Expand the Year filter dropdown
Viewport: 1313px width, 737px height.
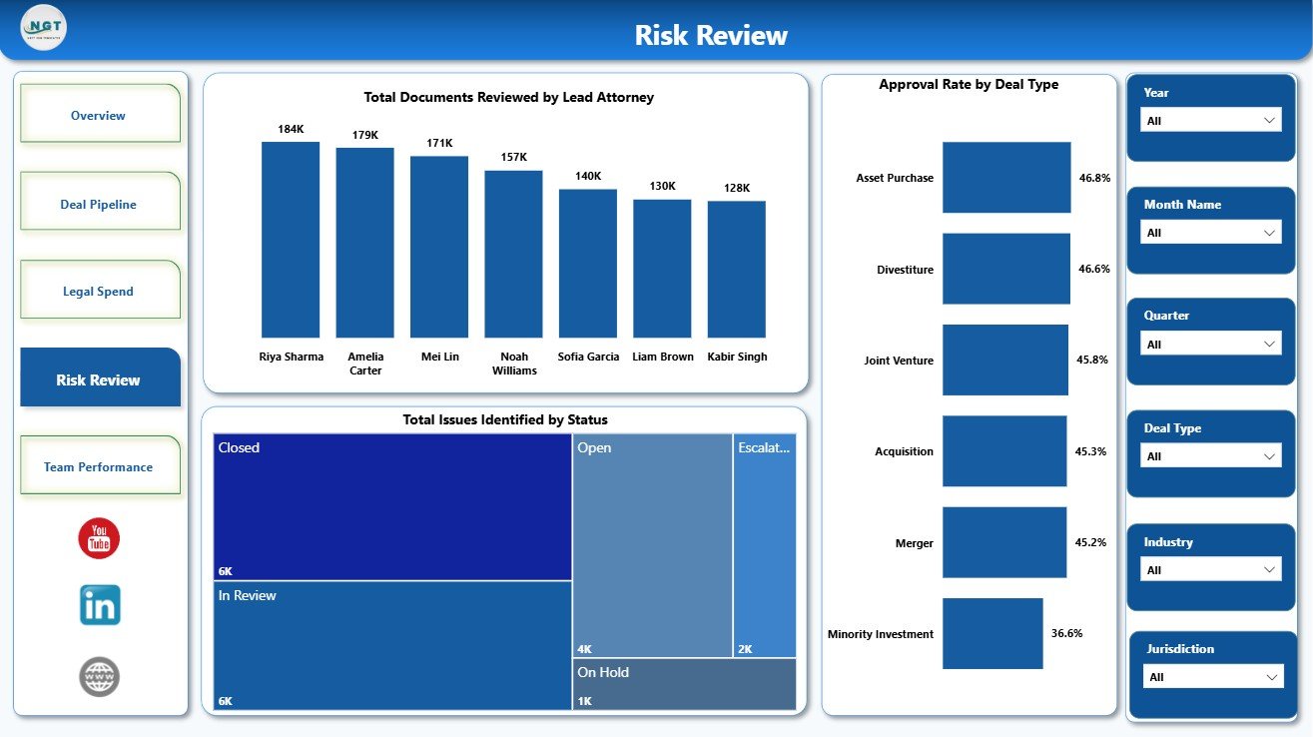pos(1210,121)
